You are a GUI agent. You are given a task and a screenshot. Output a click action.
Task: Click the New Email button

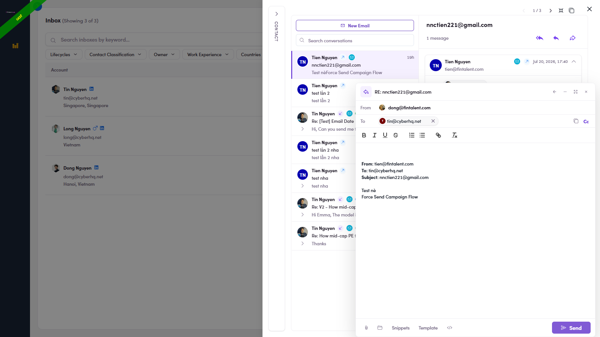355,25
